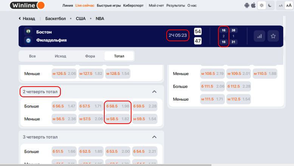The height and width of the screenshot is (166, 294).
Task: Bet on over 58.5 at 1.98
Action: tap(118, 106)
